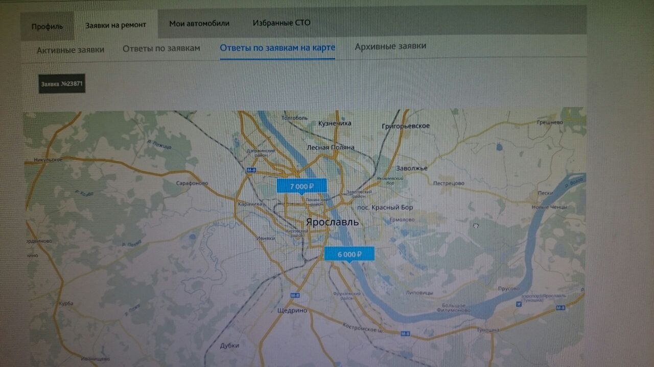Screen dimensions: 654x367
Task: Click the Григорьевское map label
Action: click(406, 126)
